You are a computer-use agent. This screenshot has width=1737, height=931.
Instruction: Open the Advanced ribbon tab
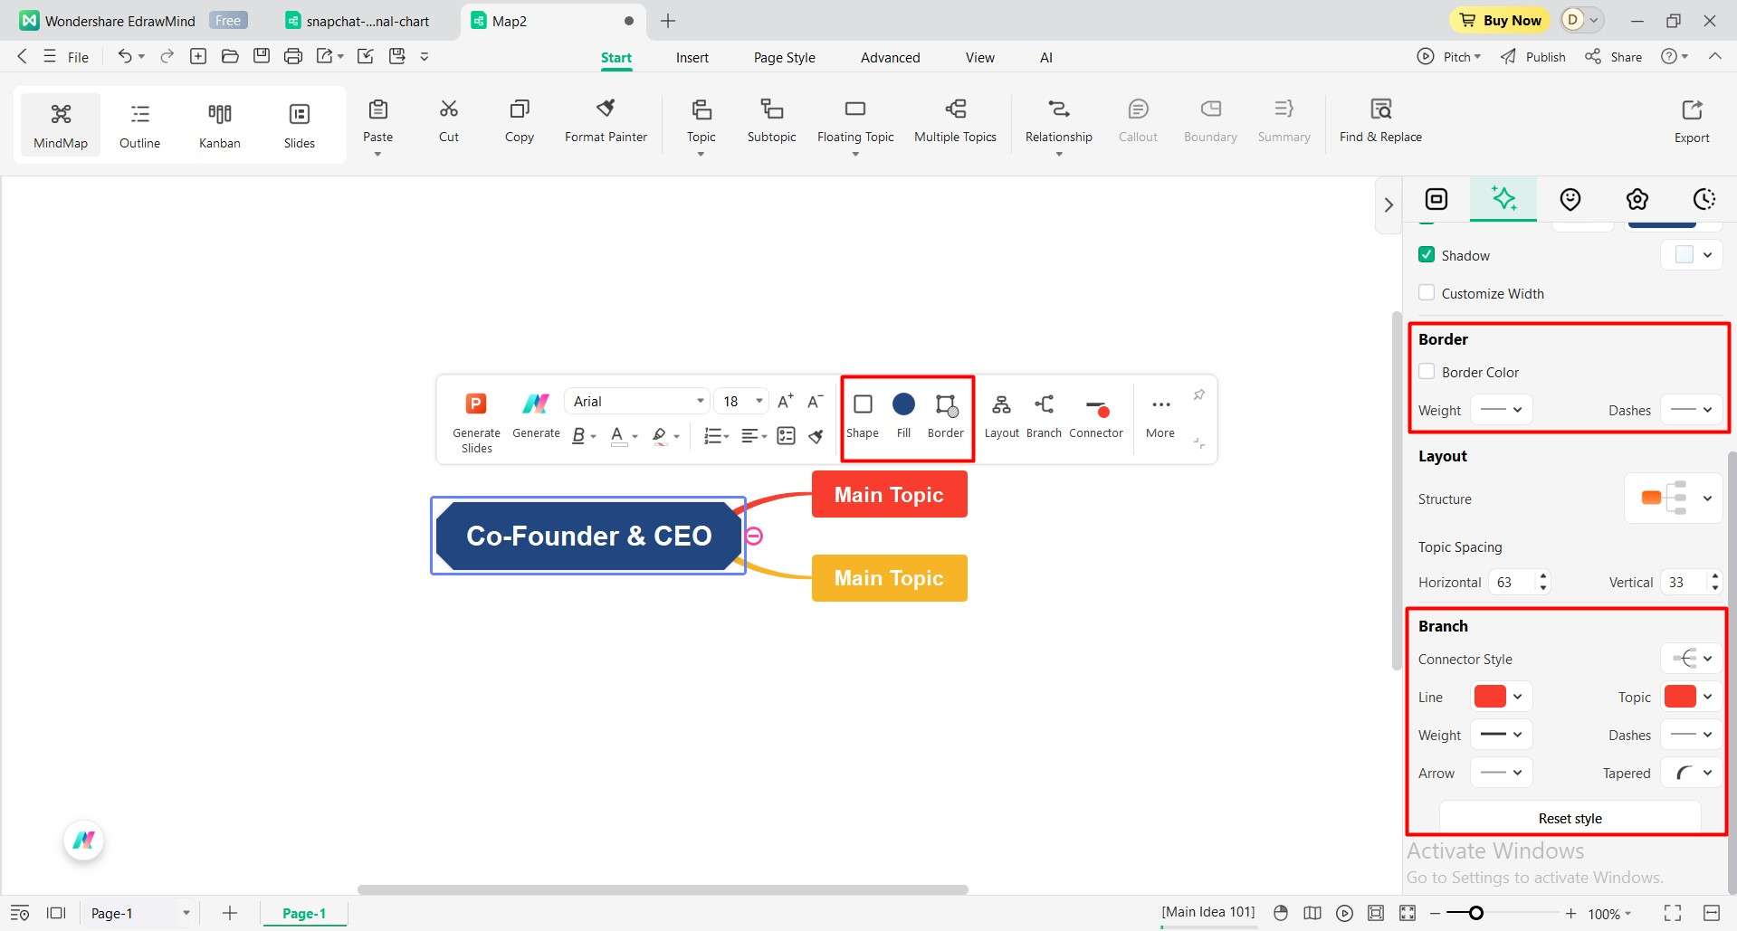pos(890,57)
